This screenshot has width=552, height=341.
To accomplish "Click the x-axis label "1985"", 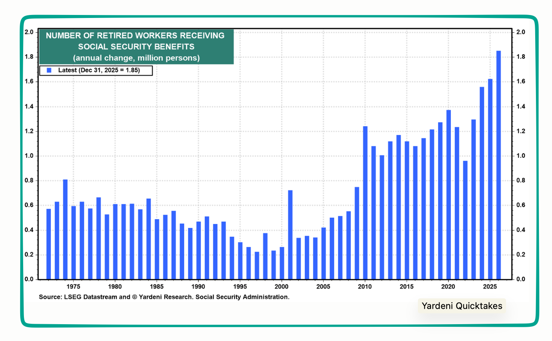I will [157, 287].
